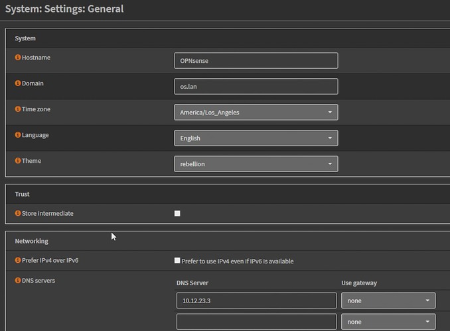The image size is (450, 331).
Task: Click the info icon beside Hostname
Action: [18, 58]
